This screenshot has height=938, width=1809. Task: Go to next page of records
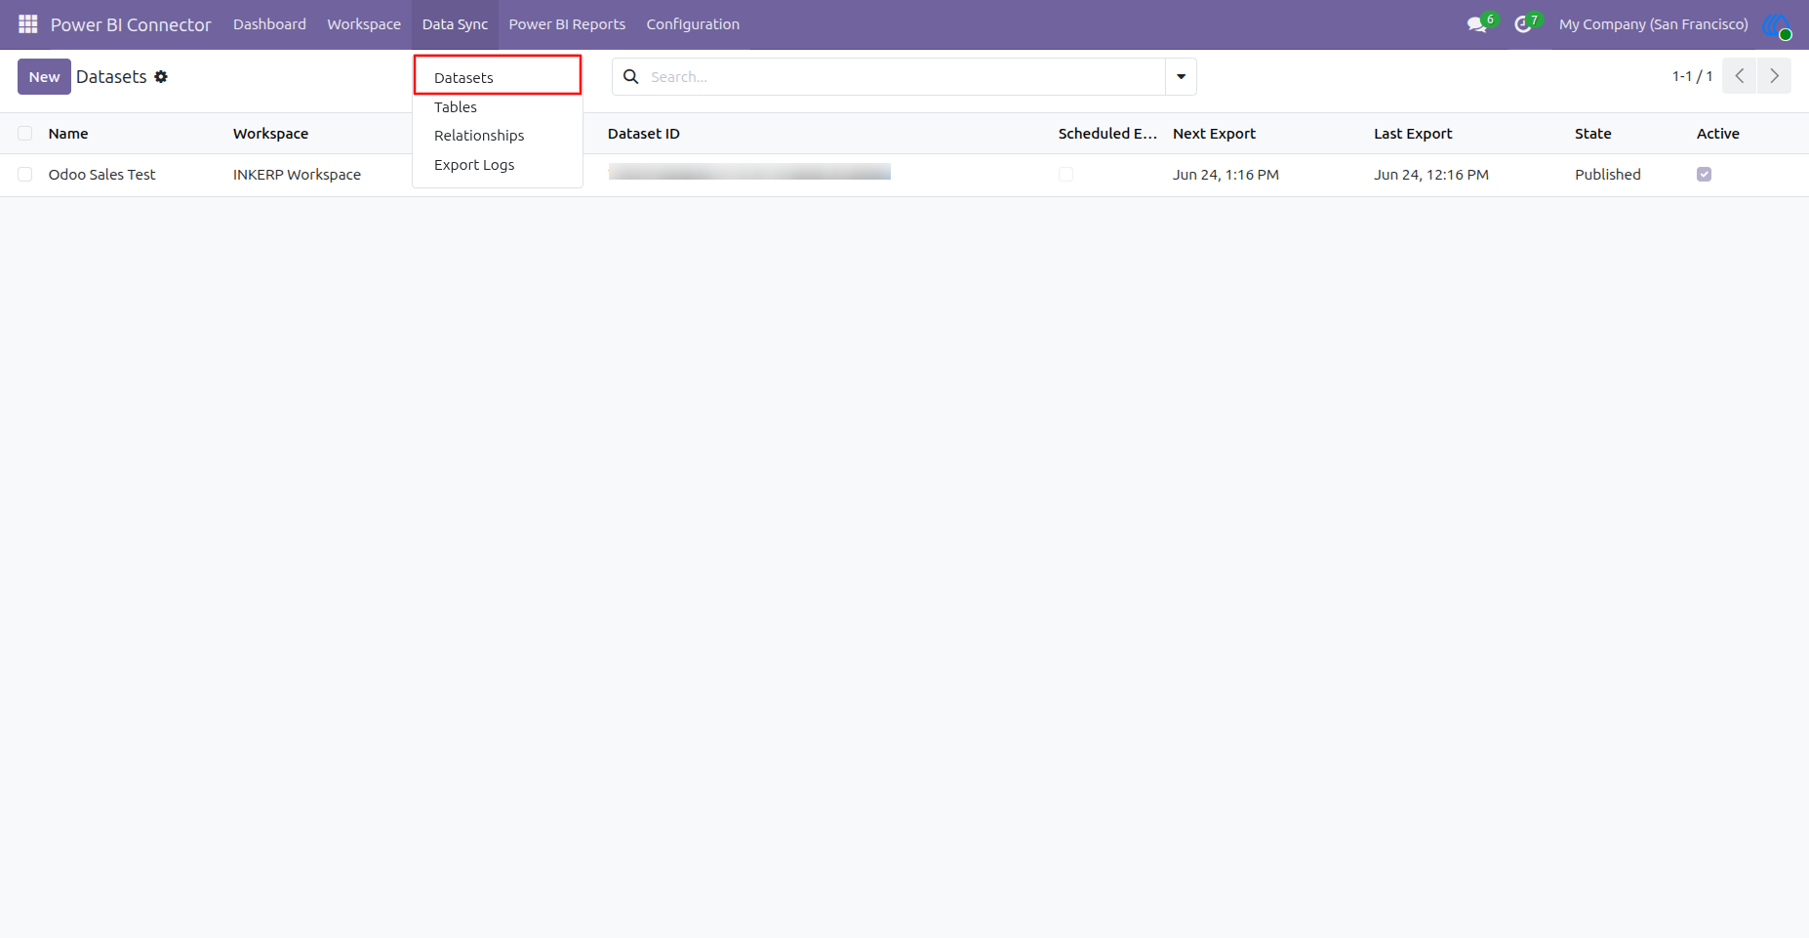tap(1774, 76)
